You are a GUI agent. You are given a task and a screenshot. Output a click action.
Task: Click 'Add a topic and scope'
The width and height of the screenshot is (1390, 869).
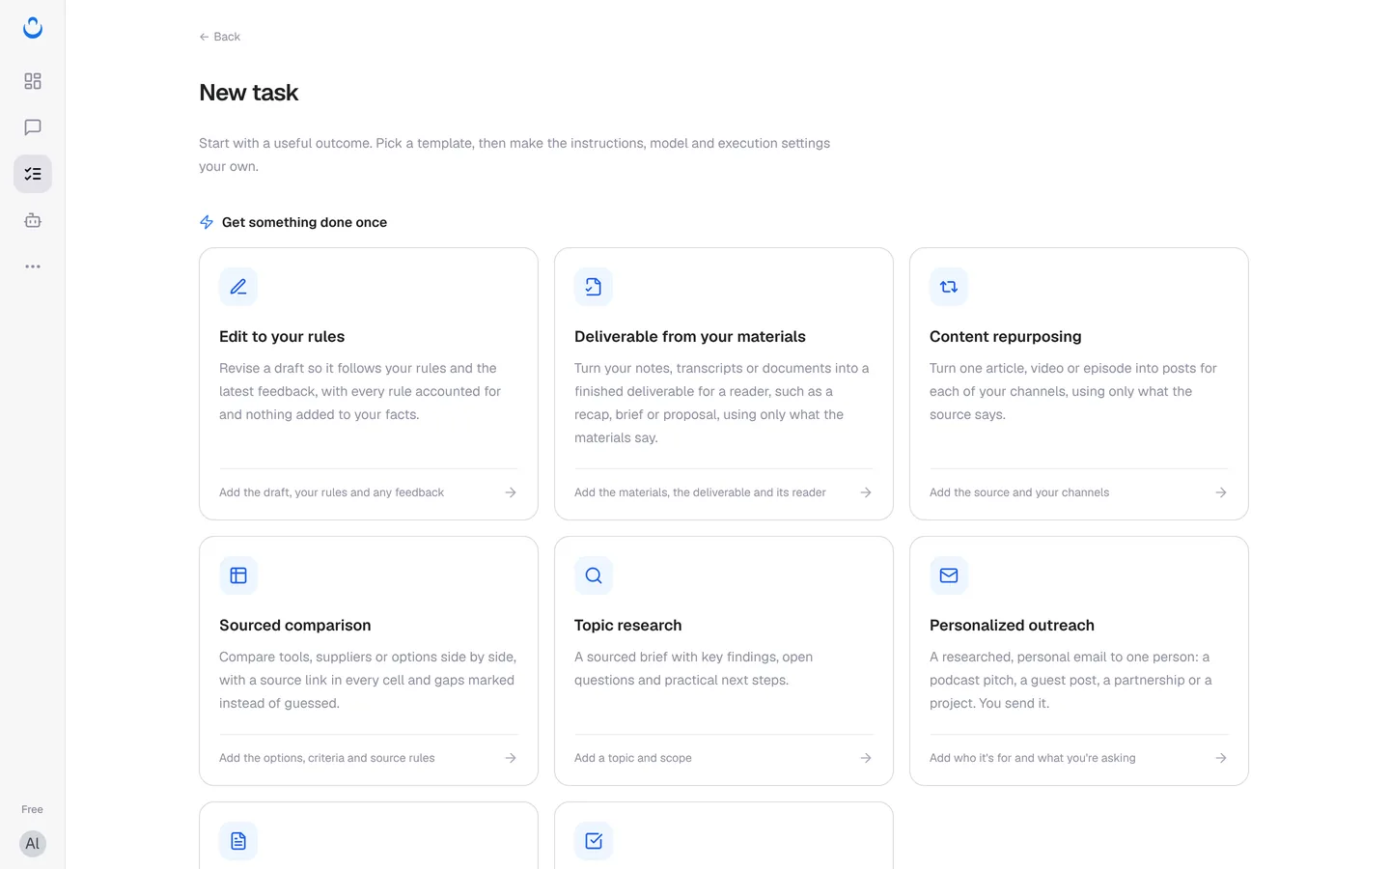(633, 758)
